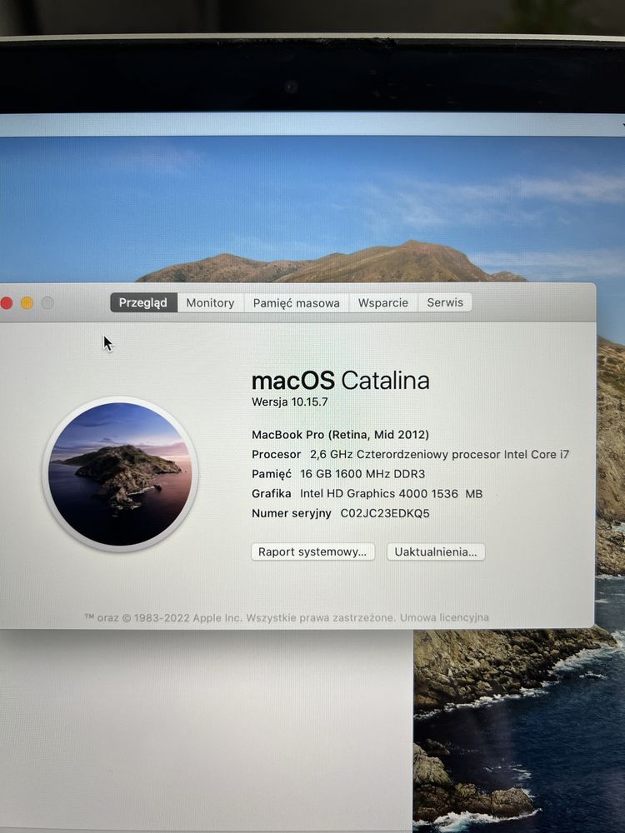This screenshot has height=833, width=625.
Task: Open the Umowa licencyjna link
Action: pos(444,617)
